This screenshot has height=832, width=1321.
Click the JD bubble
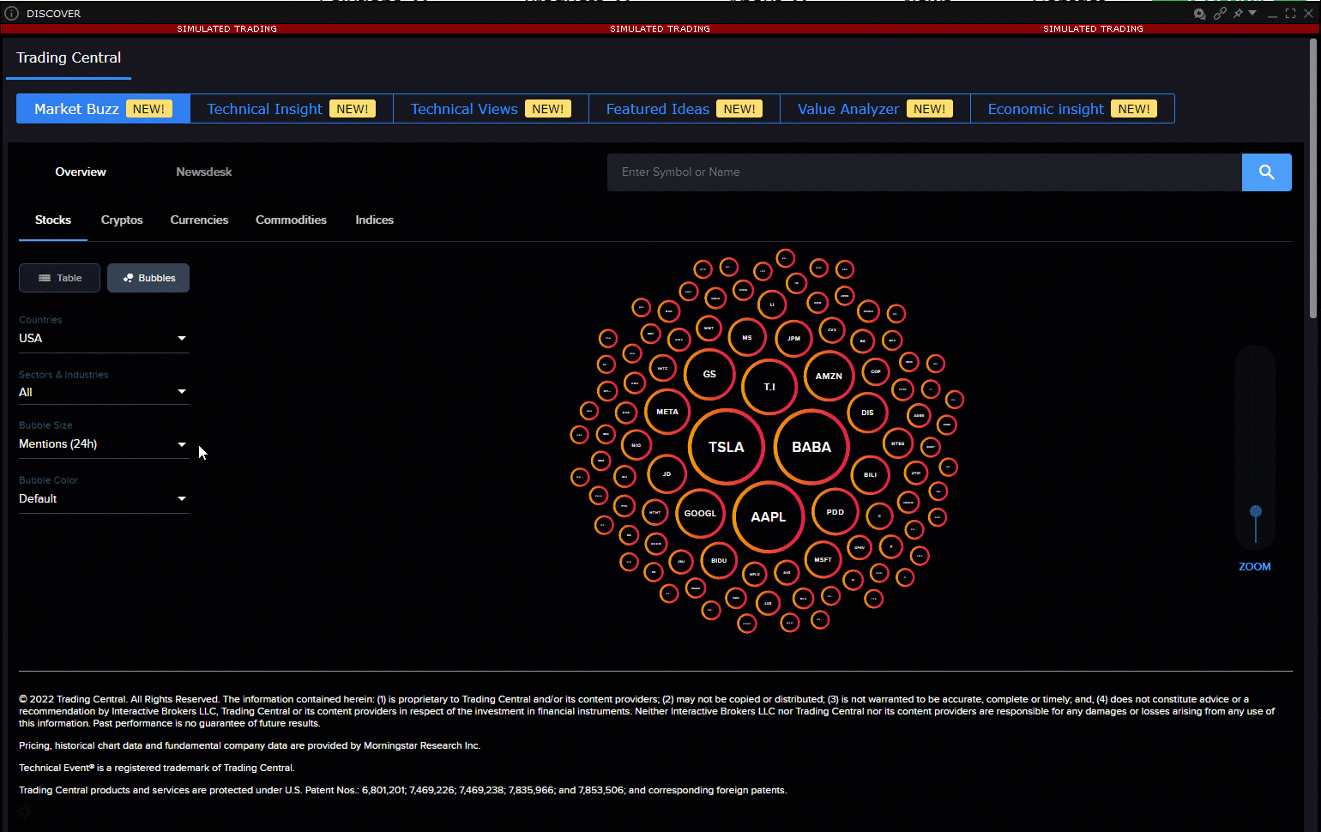click(x=667, y=473)
